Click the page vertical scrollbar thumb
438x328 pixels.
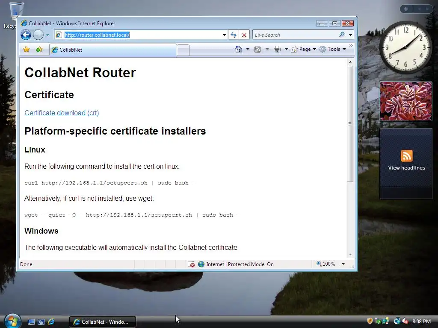pyautogui.click(x=350, y=124)
